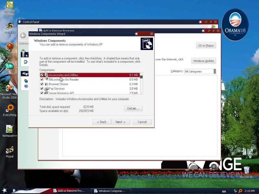Screen dimensions: 259x194
Task: Toggle the Image Mastering API checkbox
Action: coord(42,93)
